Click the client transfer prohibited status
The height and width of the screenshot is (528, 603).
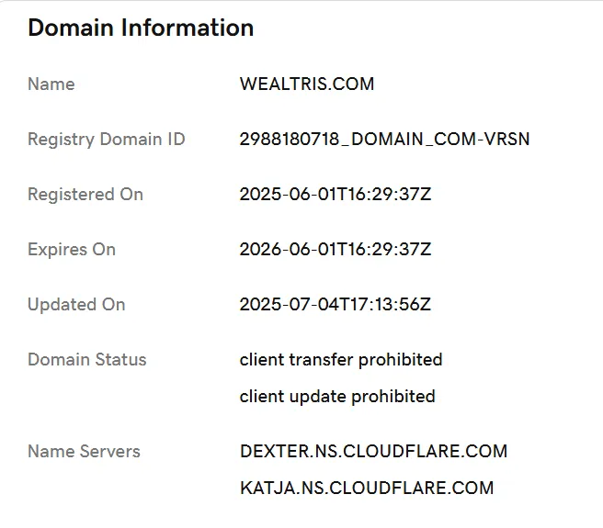click(x=341, y=360)
